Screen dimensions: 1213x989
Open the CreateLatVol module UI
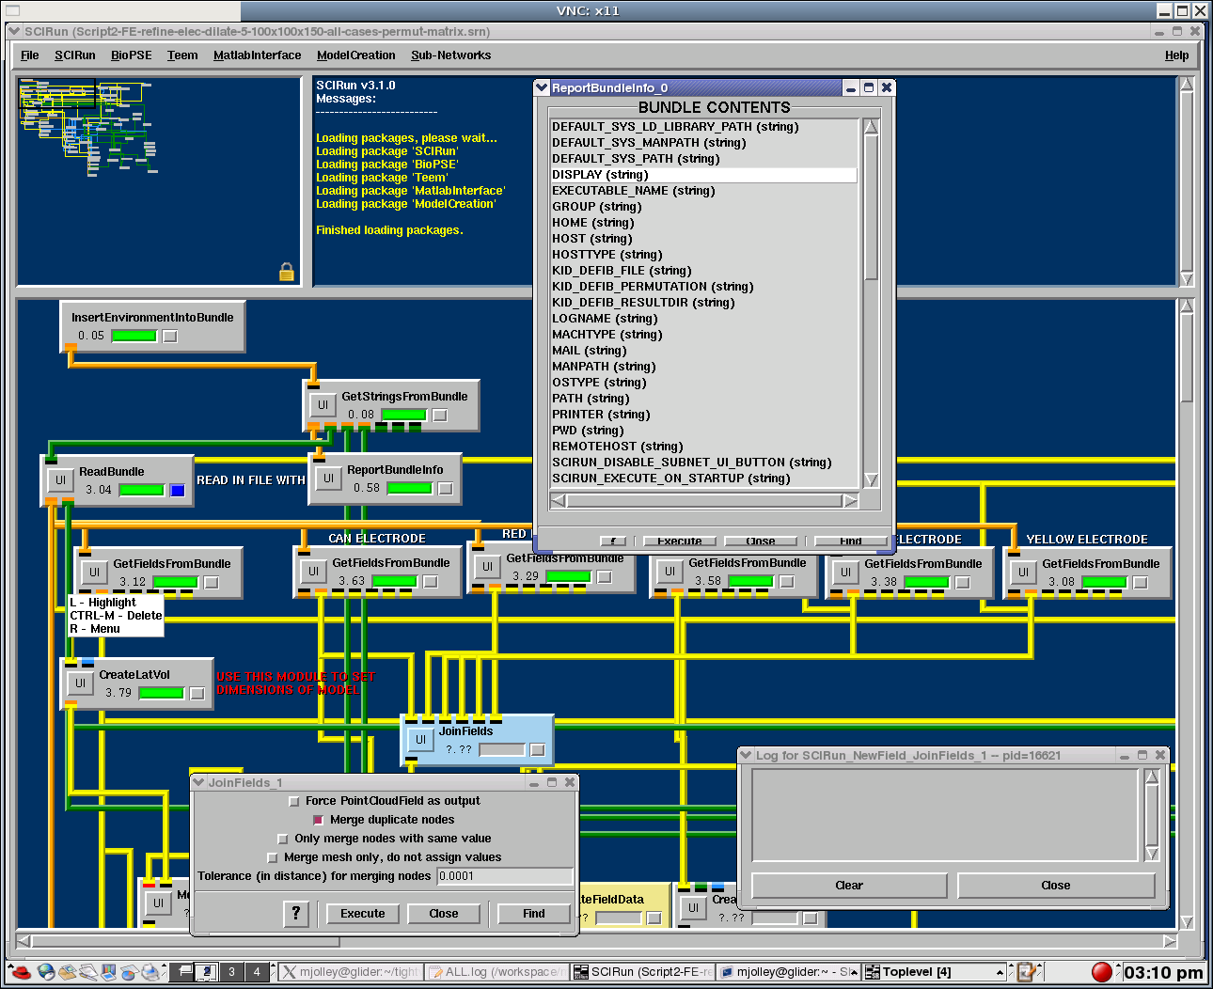point(80,683)
